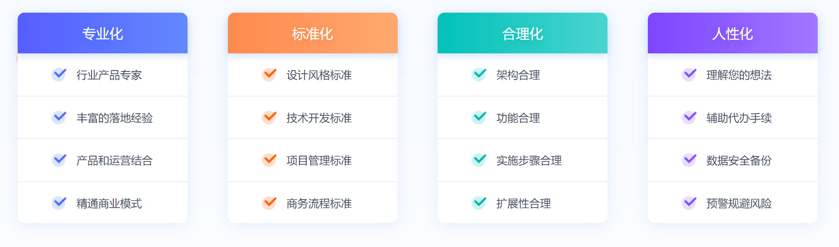
Task: Select the 人性化 purple card header
Action: pos(733,33)
